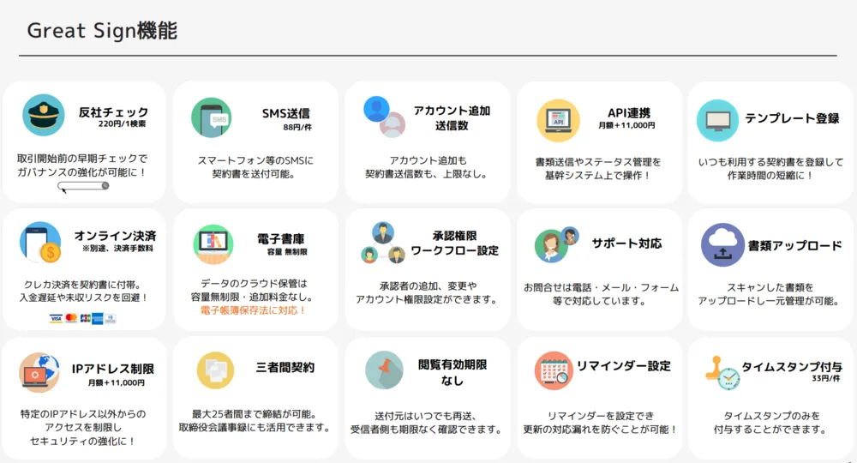Select the SMS送信 title
Screen dimensions: 857x463
click(x=286, y=113)
